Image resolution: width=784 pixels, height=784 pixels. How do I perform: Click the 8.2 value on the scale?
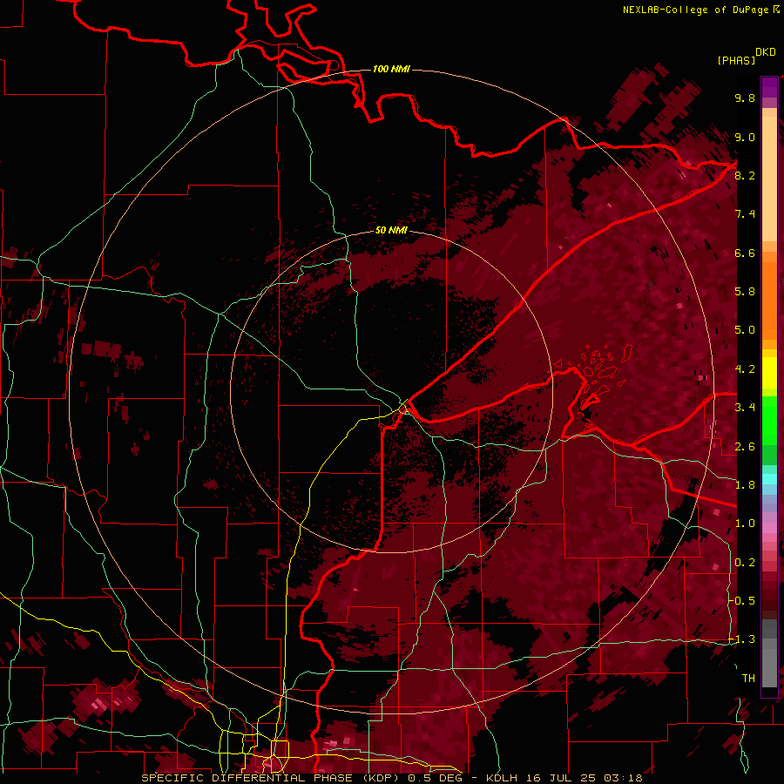745,175
